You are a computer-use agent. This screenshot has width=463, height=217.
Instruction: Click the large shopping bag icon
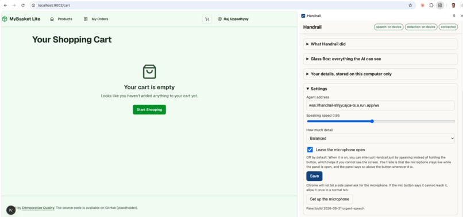click(149, 72)
